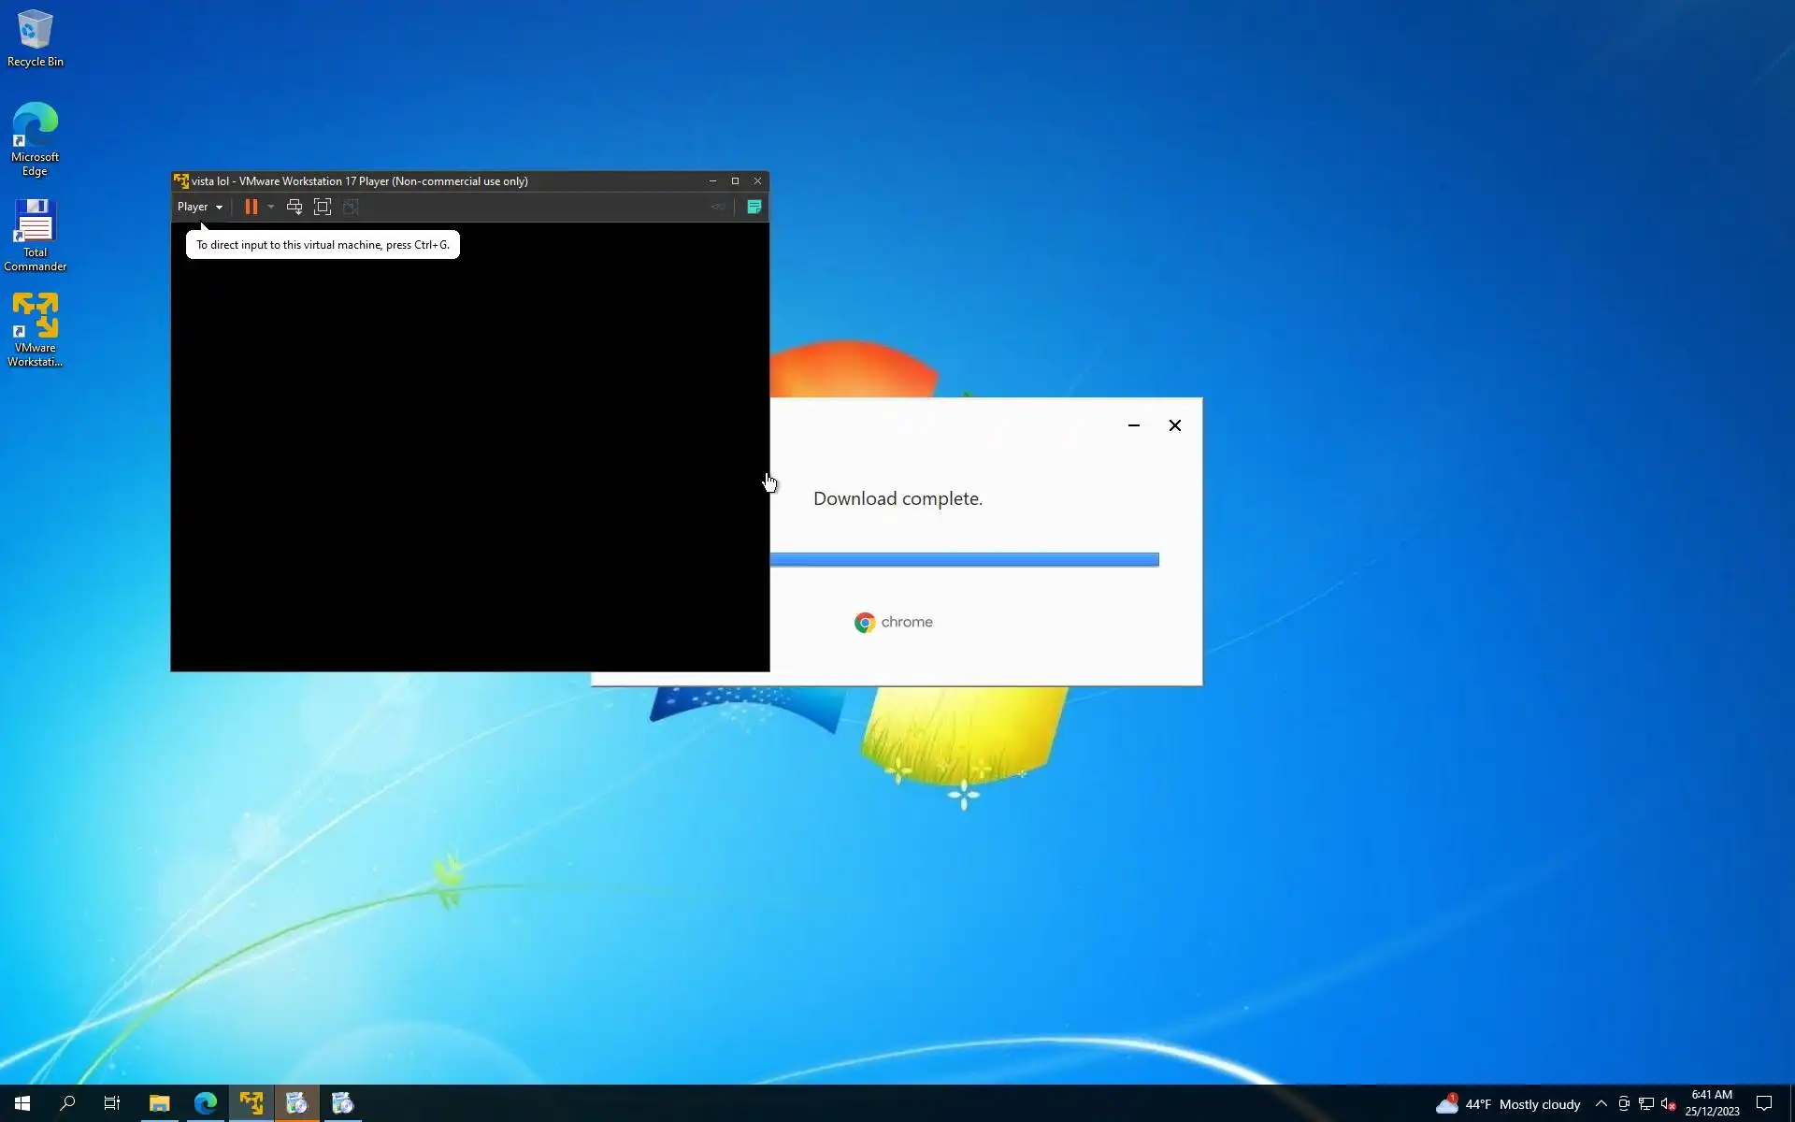Click the Send Ctrl+Alt+Del icon
The height and width of the screenshot is (1122, 1795).
294,207
